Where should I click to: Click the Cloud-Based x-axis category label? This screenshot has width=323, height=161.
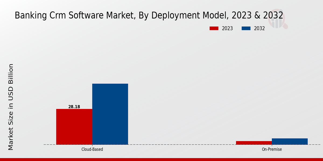click(92, 149)
